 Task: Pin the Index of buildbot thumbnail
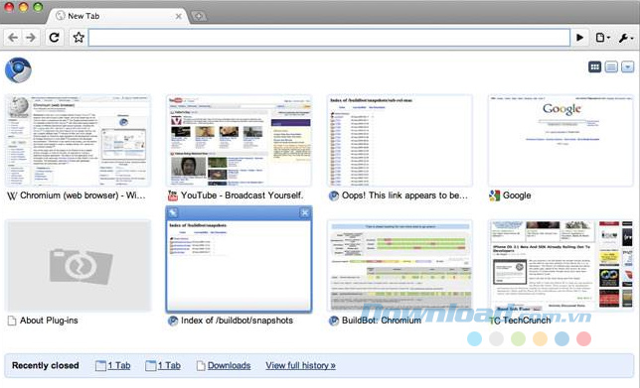(x=173, y=212)
